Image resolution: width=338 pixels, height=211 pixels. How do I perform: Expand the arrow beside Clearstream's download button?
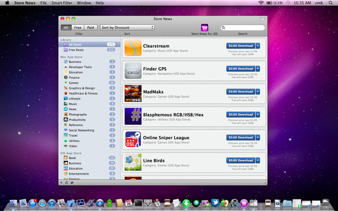pyautogui.click(x=258, y=46)
